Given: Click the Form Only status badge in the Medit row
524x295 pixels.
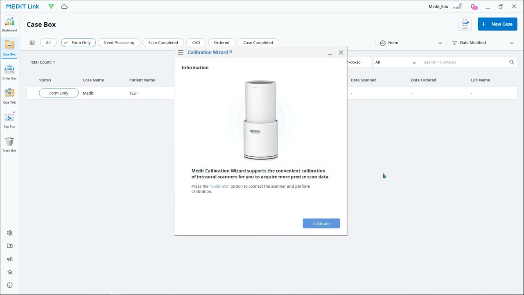Looking at the screenshot, I should click(59, 93).
